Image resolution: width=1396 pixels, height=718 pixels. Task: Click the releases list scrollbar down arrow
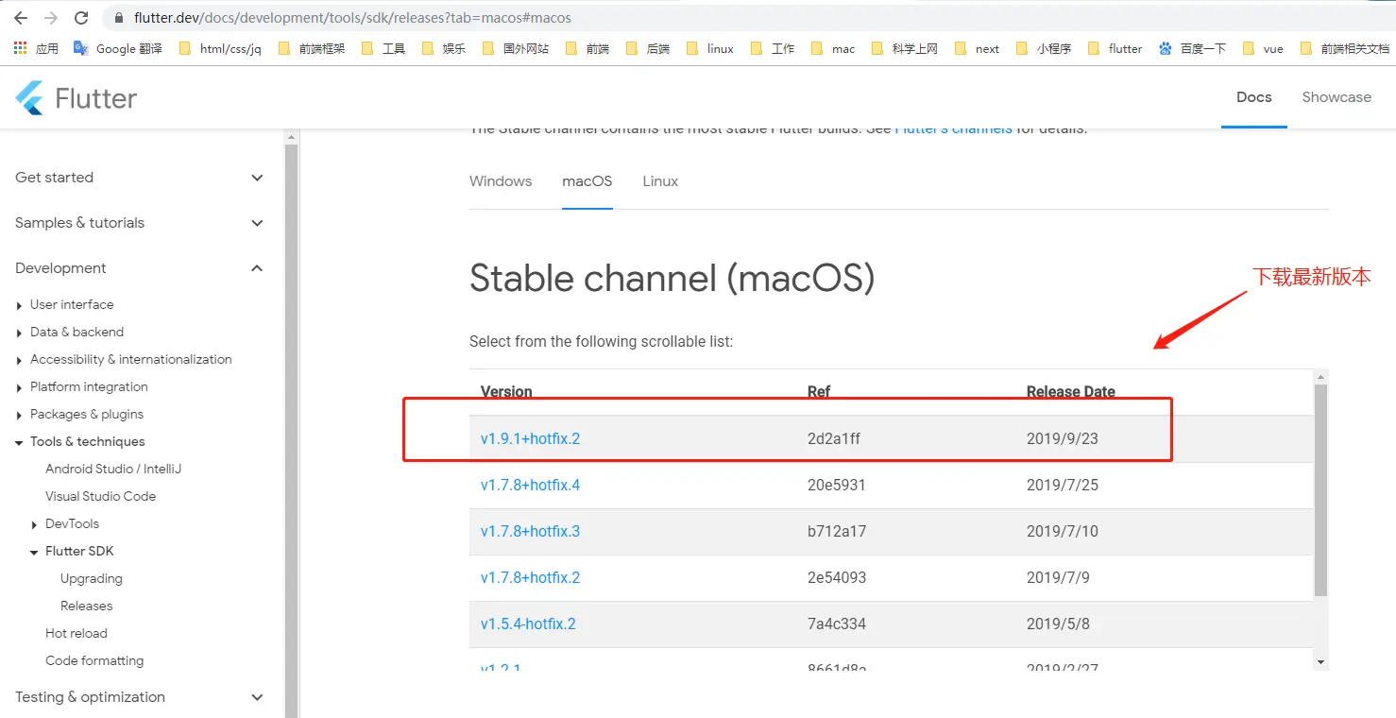pos(1320,662)
